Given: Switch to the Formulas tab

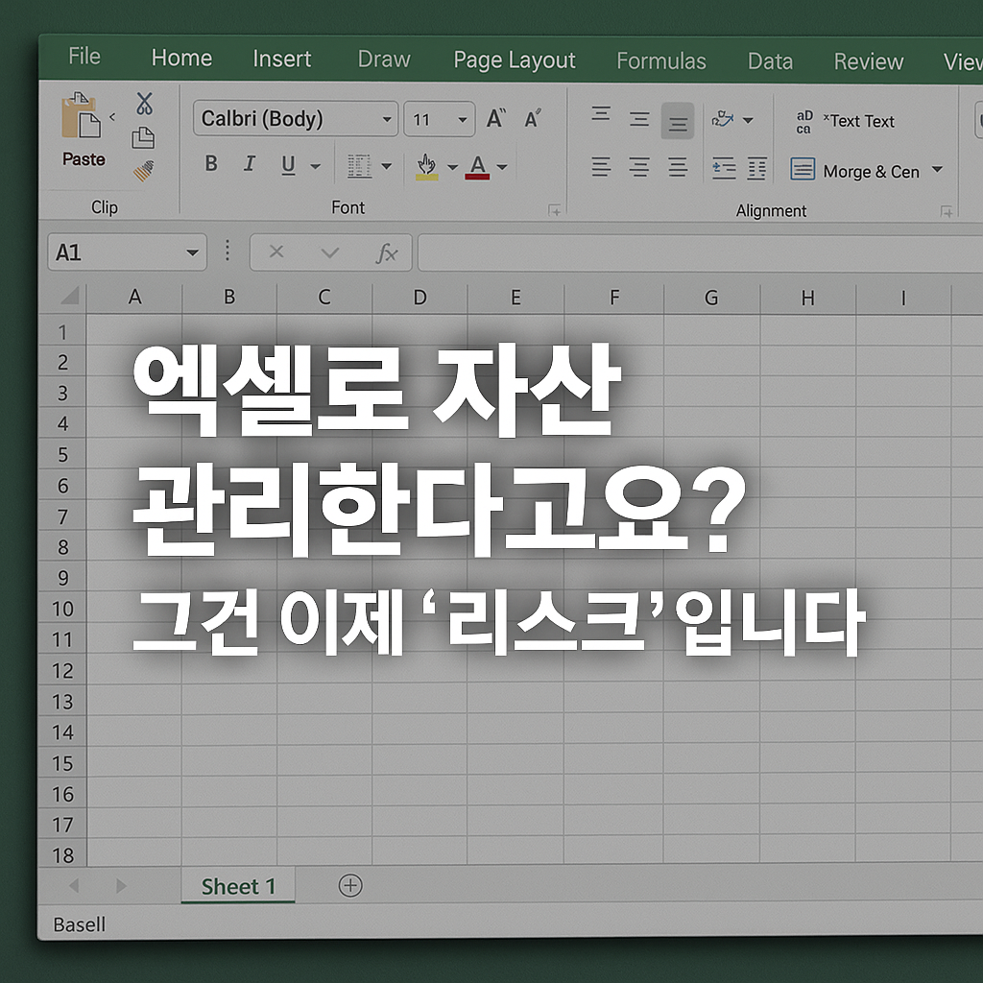Looking at the screenshot, I should pyautogui.click(x=660, y=61).
